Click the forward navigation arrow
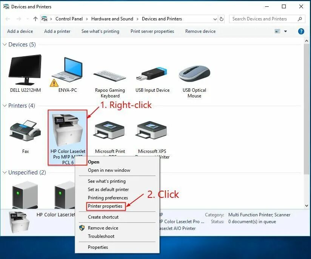This screenshot has height=259, width=311. tap(18, 19)
